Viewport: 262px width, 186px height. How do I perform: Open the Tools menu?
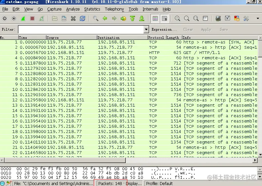coord(133,9)
